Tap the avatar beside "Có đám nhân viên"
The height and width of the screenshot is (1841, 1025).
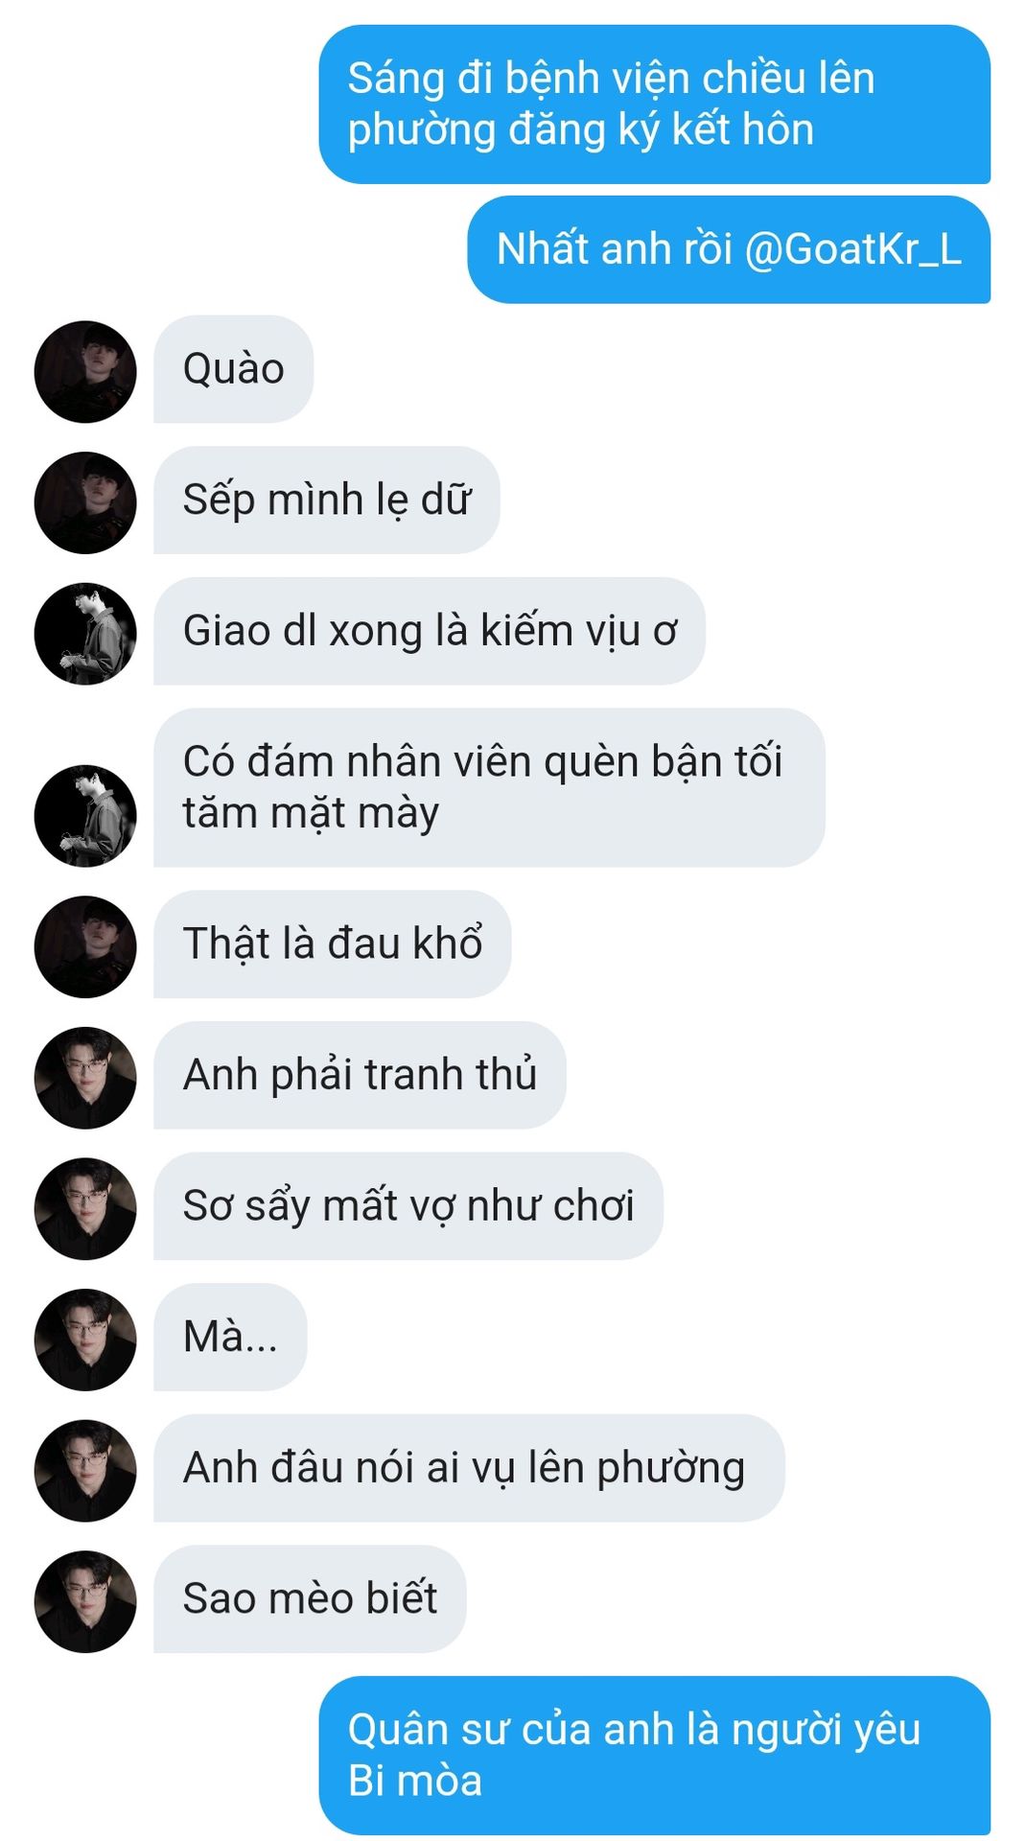(85, 816)
